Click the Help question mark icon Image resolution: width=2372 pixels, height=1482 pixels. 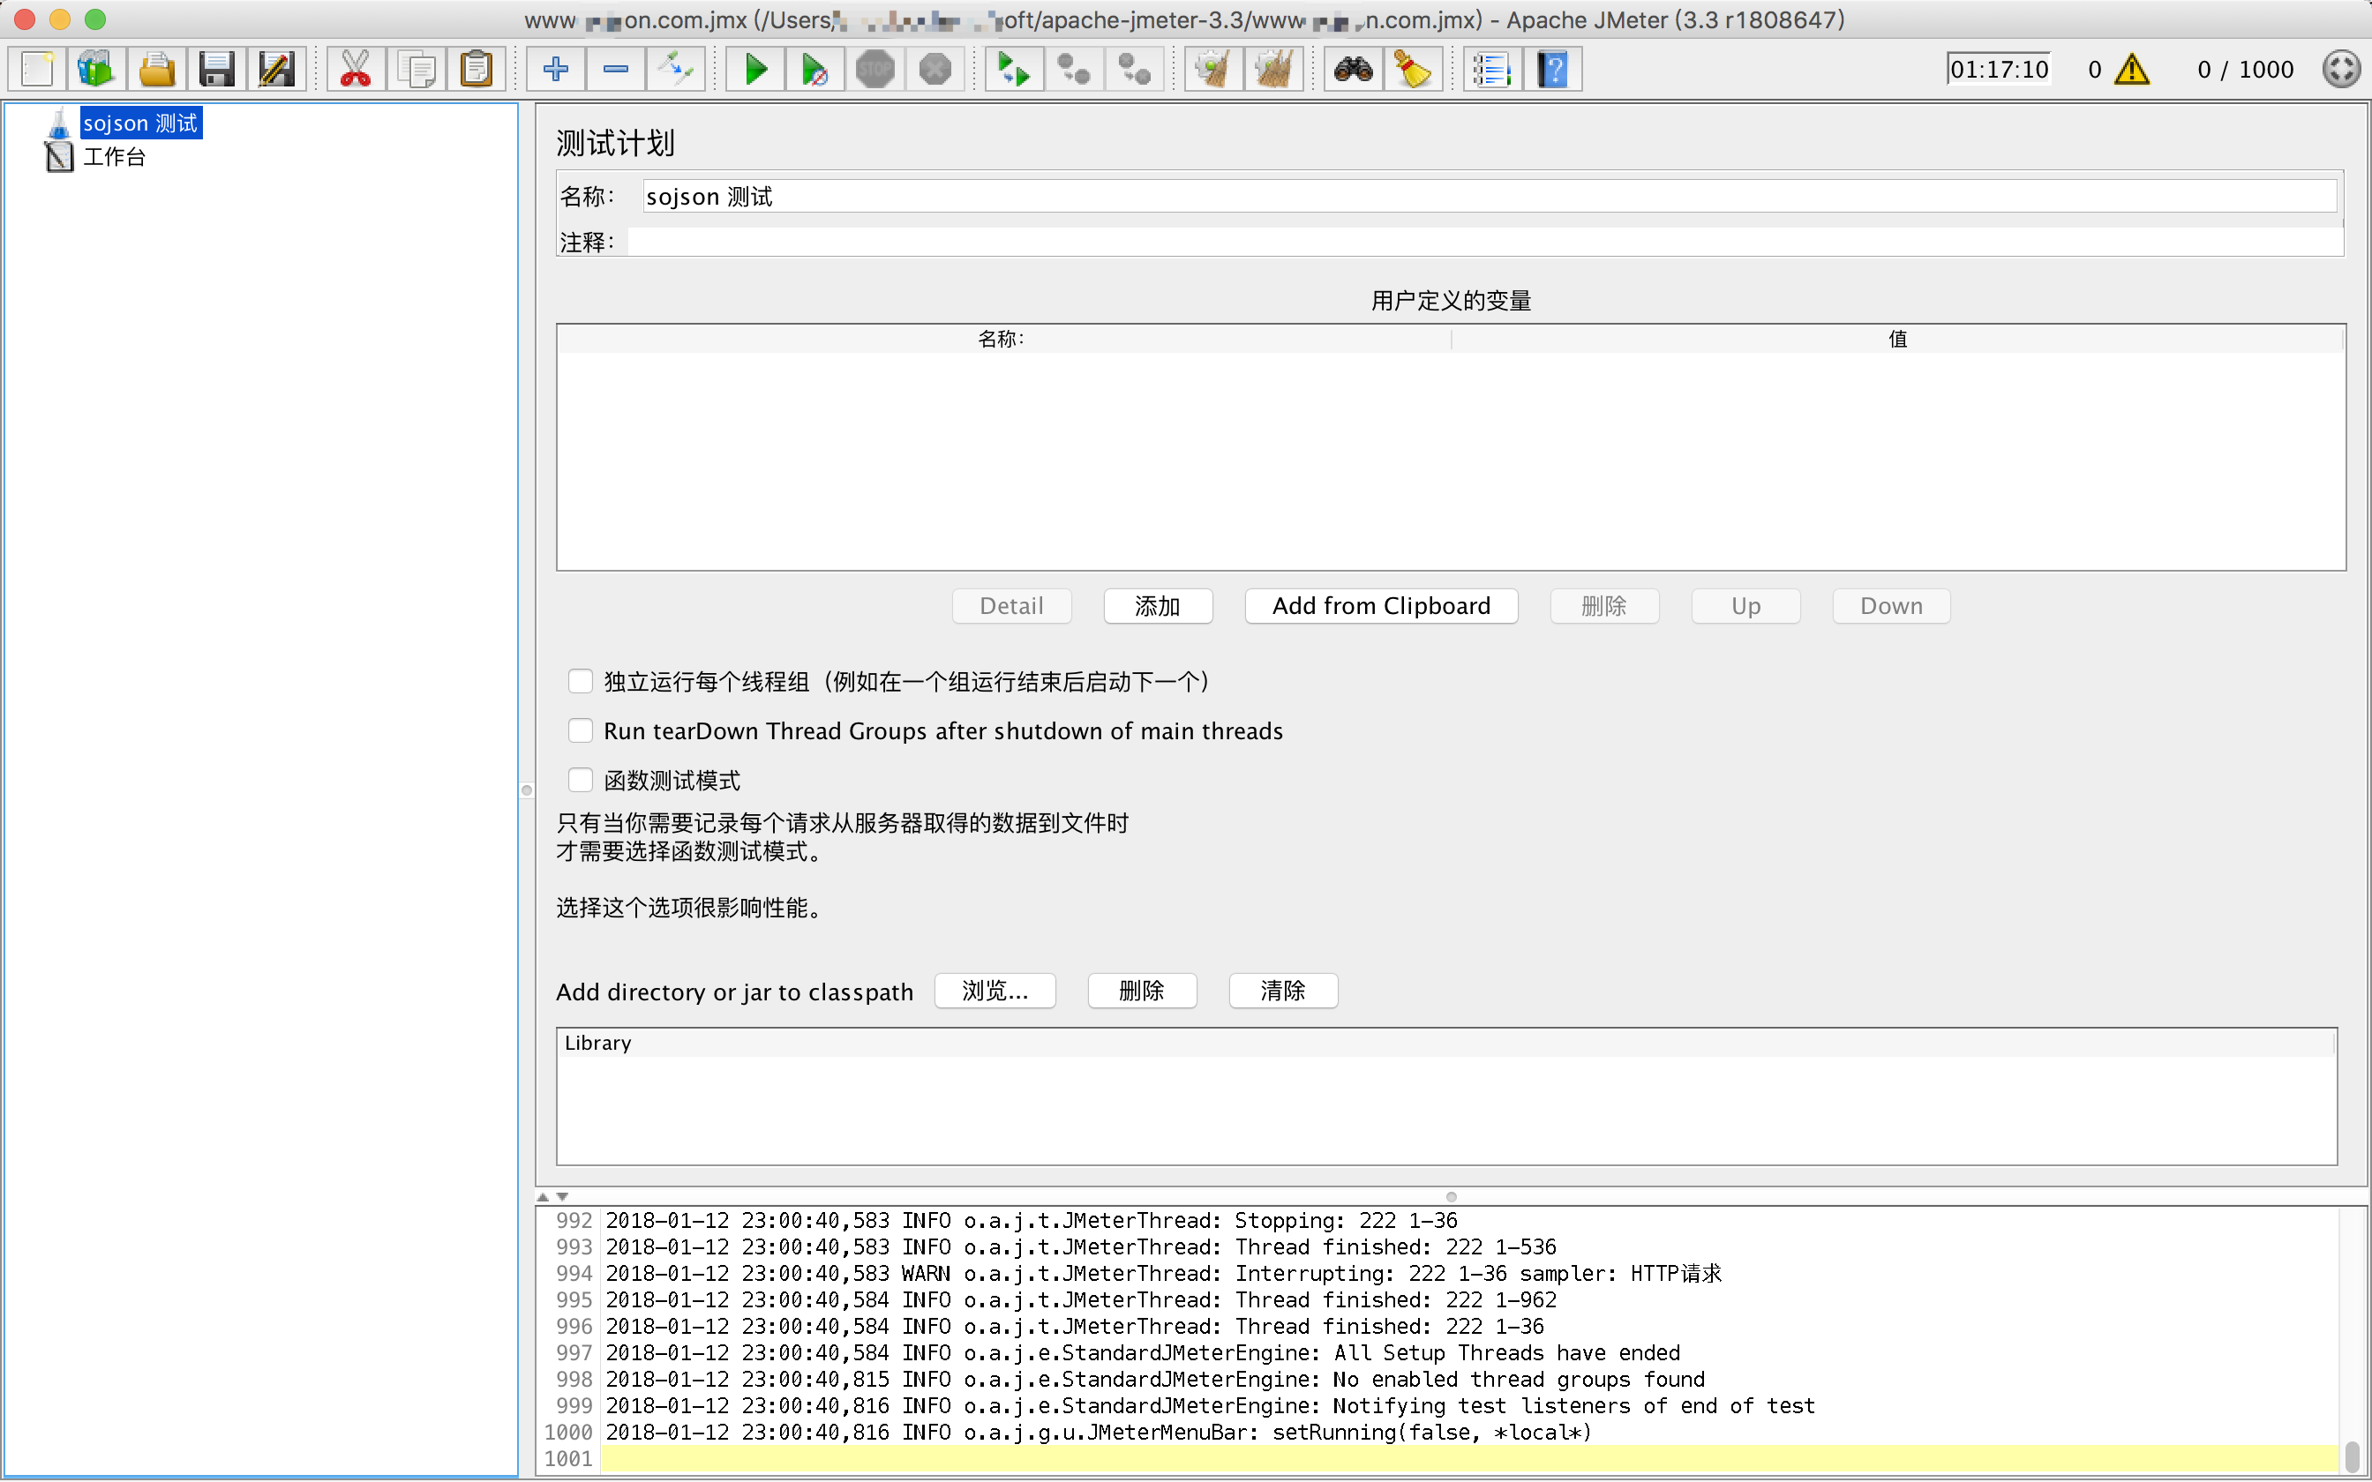[1552, 70]
